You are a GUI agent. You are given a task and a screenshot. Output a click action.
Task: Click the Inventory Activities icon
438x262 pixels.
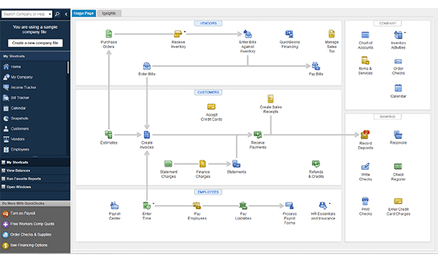(x=398, y=35)
